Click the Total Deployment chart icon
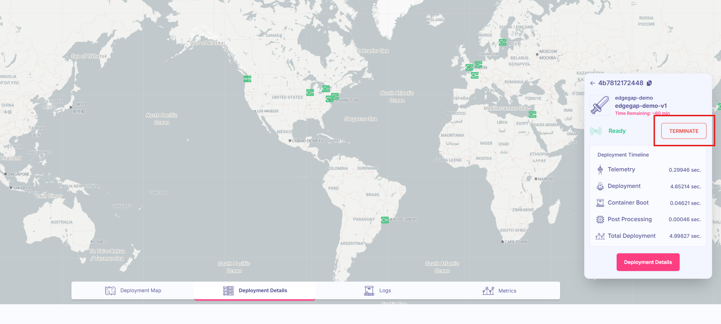The image size is (721, 324). pyautogui.click(x=600, y=236)
